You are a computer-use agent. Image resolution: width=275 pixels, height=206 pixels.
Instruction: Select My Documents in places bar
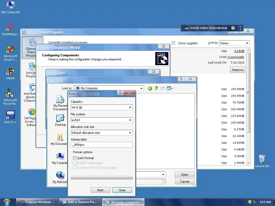coord(59,139)
